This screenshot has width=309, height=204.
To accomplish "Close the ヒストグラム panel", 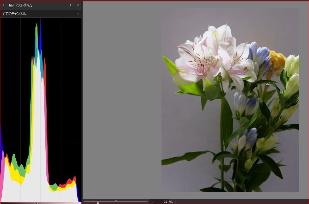I will click(78, 5).
